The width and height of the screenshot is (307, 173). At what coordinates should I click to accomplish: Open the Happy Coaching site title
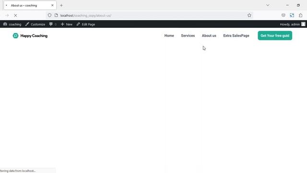(x=34, y=36)
